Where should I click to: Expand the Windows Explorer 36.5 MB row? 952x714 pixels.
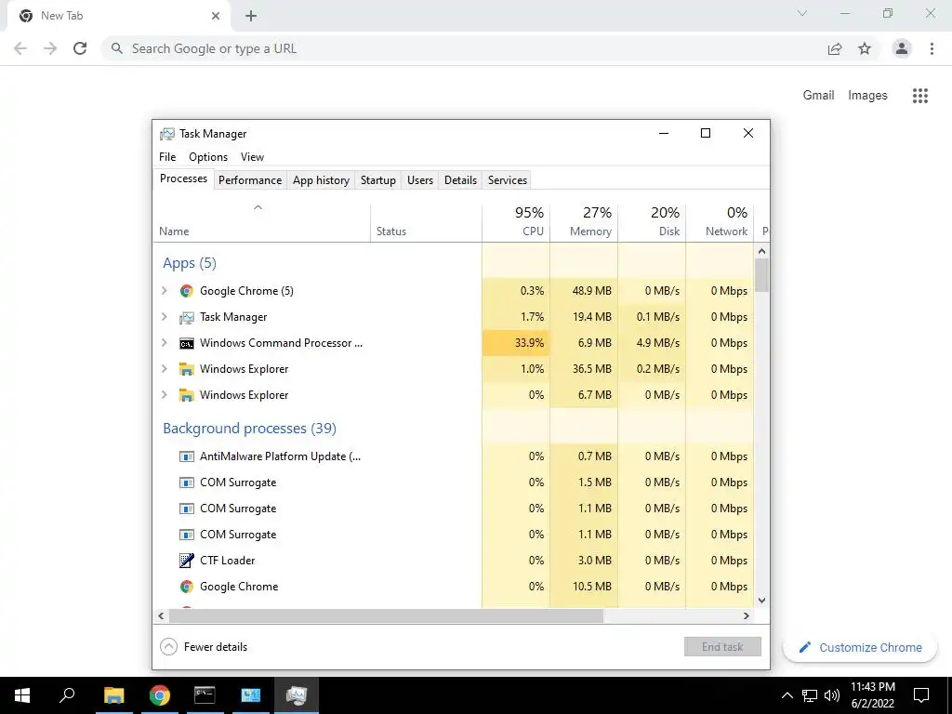pyautogui.click(x=164, y=369)
